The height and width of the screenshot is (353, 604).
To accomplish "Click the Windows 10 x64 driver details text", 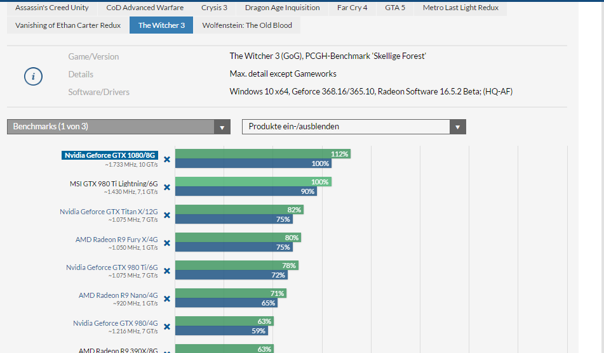I will tap(371, 91).
